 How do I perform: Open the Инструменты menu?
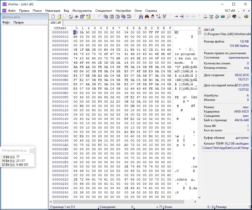pyautogui.click(x=82, y=11)
